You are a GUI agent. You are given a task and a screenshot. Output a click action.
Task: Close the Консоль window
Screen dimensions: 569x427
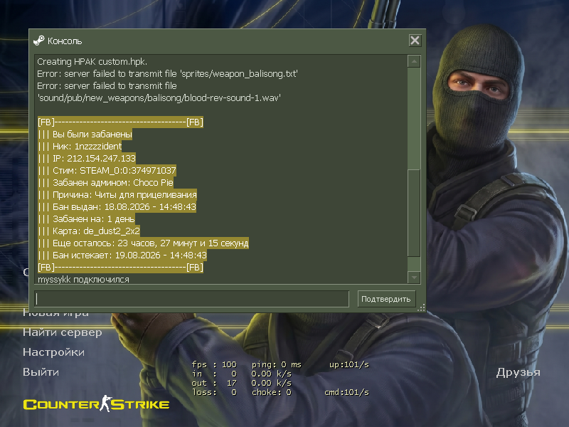(415, 41)
